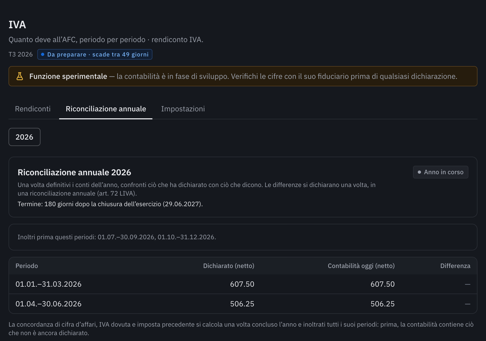
Task: Switch to the Impostazioni tab
Action: 183,109
